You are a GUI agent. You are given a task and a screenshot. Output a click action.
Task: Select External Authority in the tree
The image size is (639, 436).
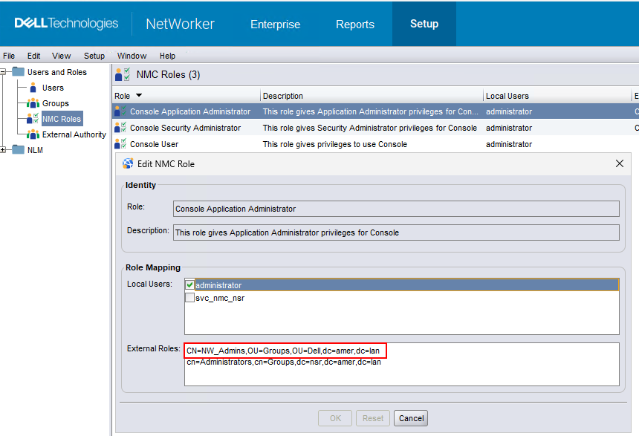tap(74, 134)
